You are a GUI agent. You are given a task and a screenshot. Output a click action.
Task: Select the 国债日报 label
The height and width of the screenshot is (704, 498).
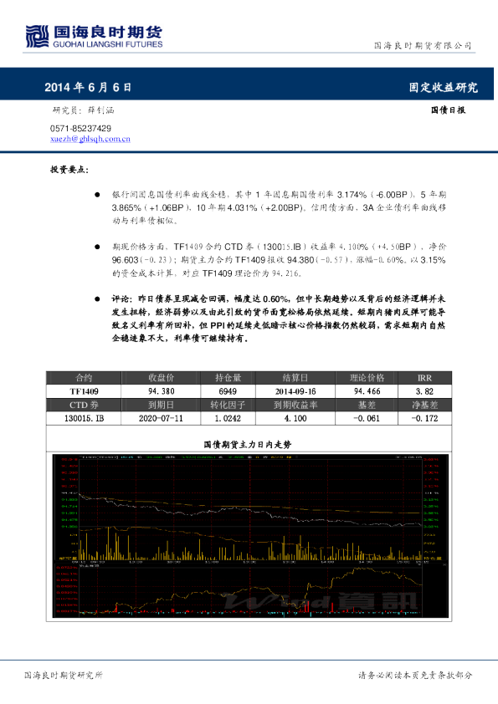[448, 110]
